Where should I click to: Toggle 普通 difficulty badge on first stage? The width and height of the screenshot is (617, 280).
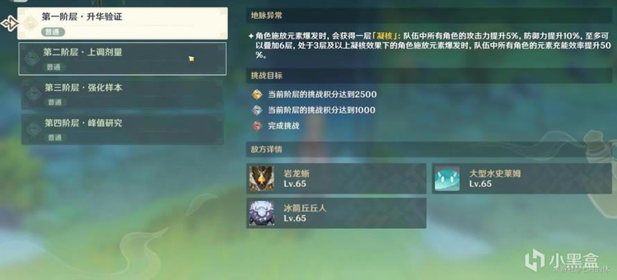pos(53,32)
